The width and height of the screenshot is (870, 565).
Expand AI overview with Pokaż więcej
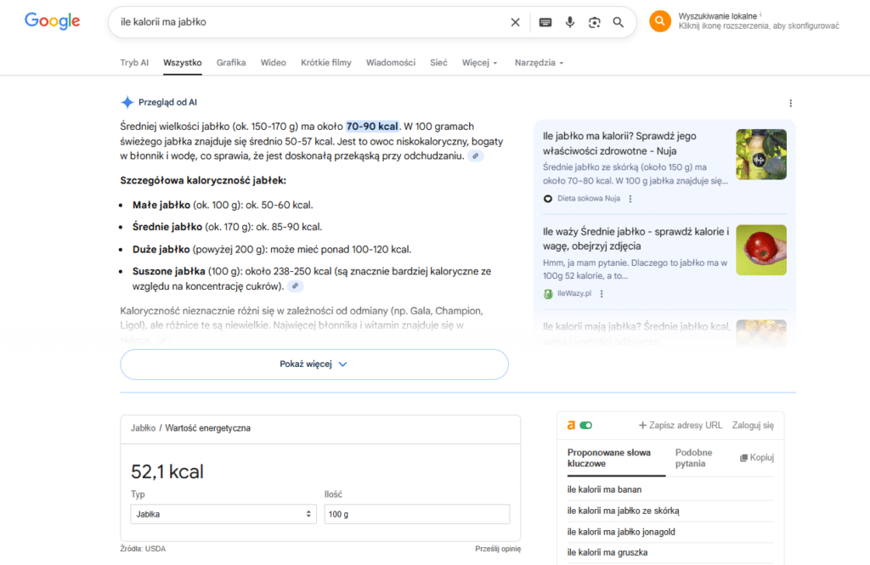pos(314,364)
